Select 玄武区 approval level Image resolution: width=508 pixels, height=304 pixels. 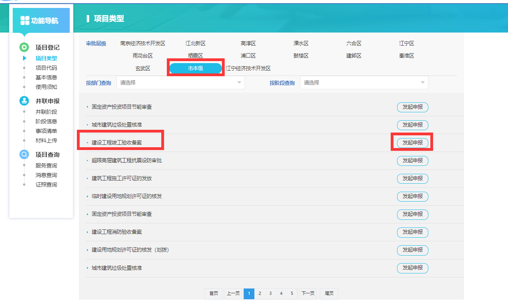(x=143, y=68)
